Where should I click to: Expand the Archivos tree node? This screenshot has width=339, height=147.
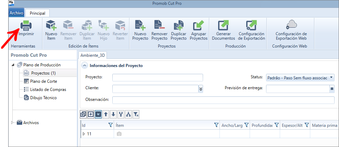[13, 122]
